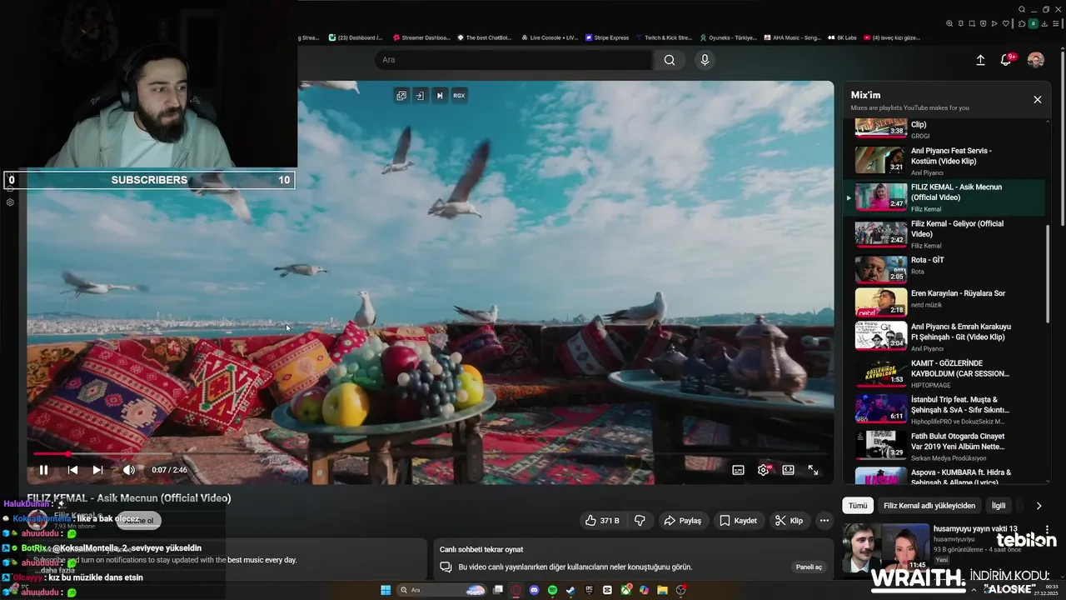Select KAMIT - GÖZLERİNDE KAYBOLDUM item
Screen dimensions: 1066x600
944,372
